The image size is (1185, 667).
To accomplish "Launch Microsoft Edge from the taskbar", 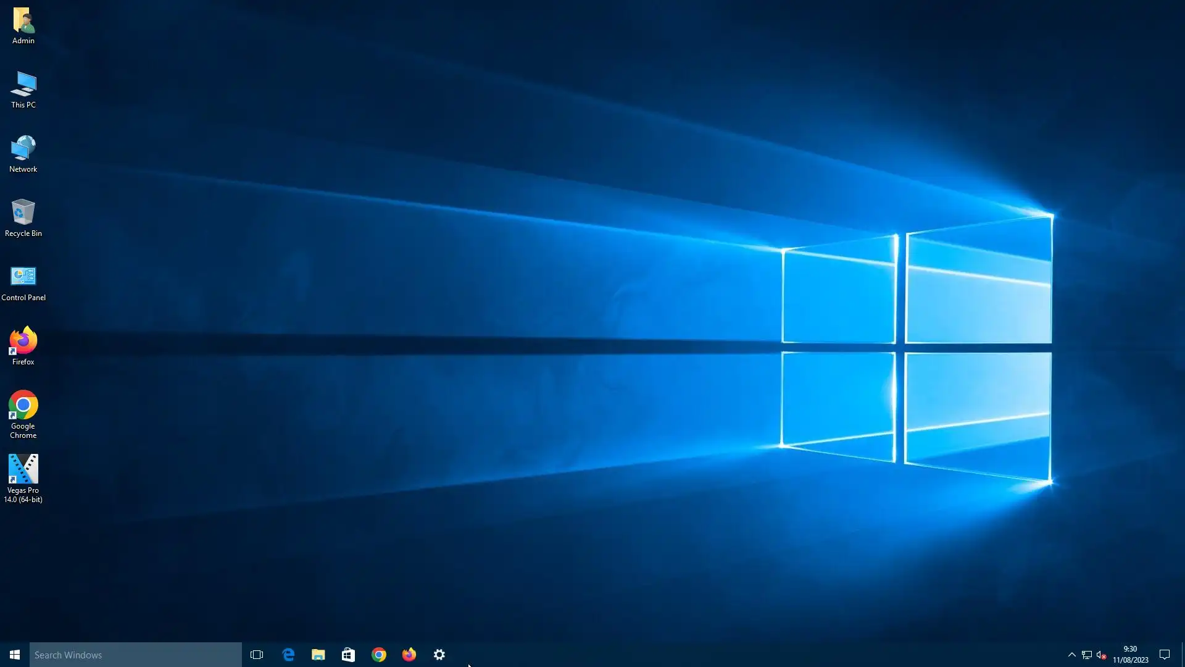I will [288, 655].
